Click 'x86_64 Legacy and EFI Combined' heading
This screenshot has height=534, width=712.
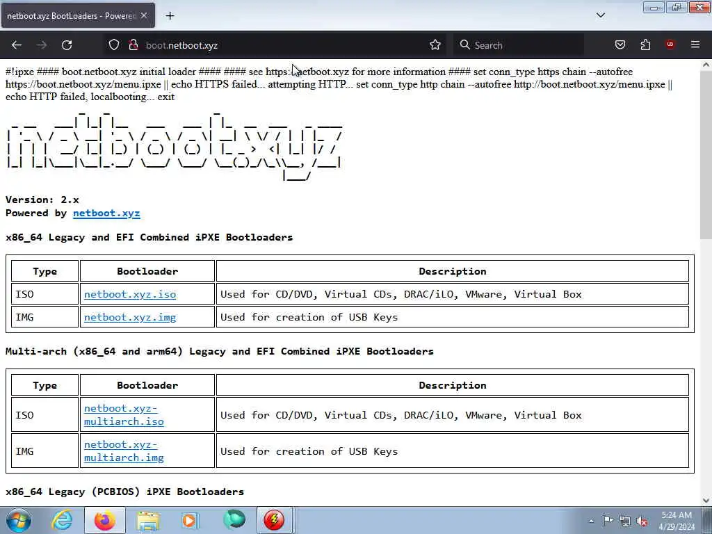(149, 238)
